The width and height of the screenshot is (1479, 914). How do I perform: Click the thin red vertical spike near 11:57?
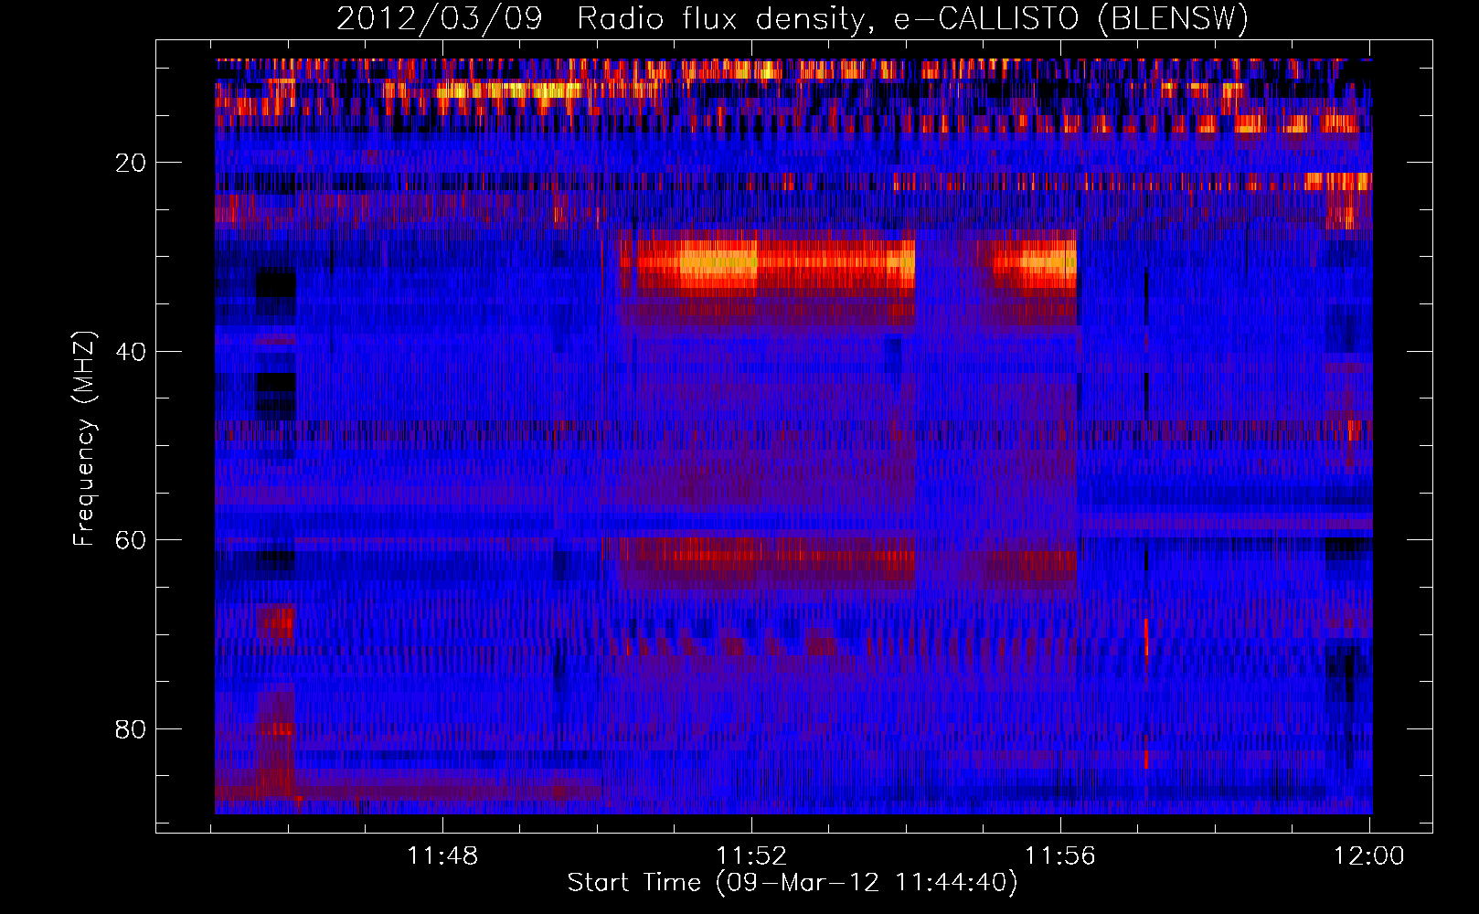1146,637
